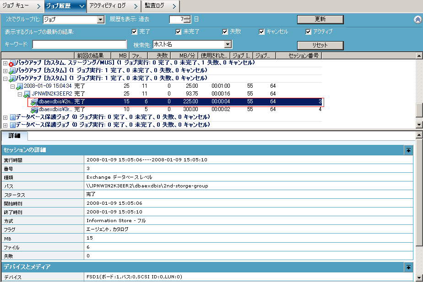Screen dimensions: 423x282
Task: Collapse the デバイスとメディア section
Action: 408,267
